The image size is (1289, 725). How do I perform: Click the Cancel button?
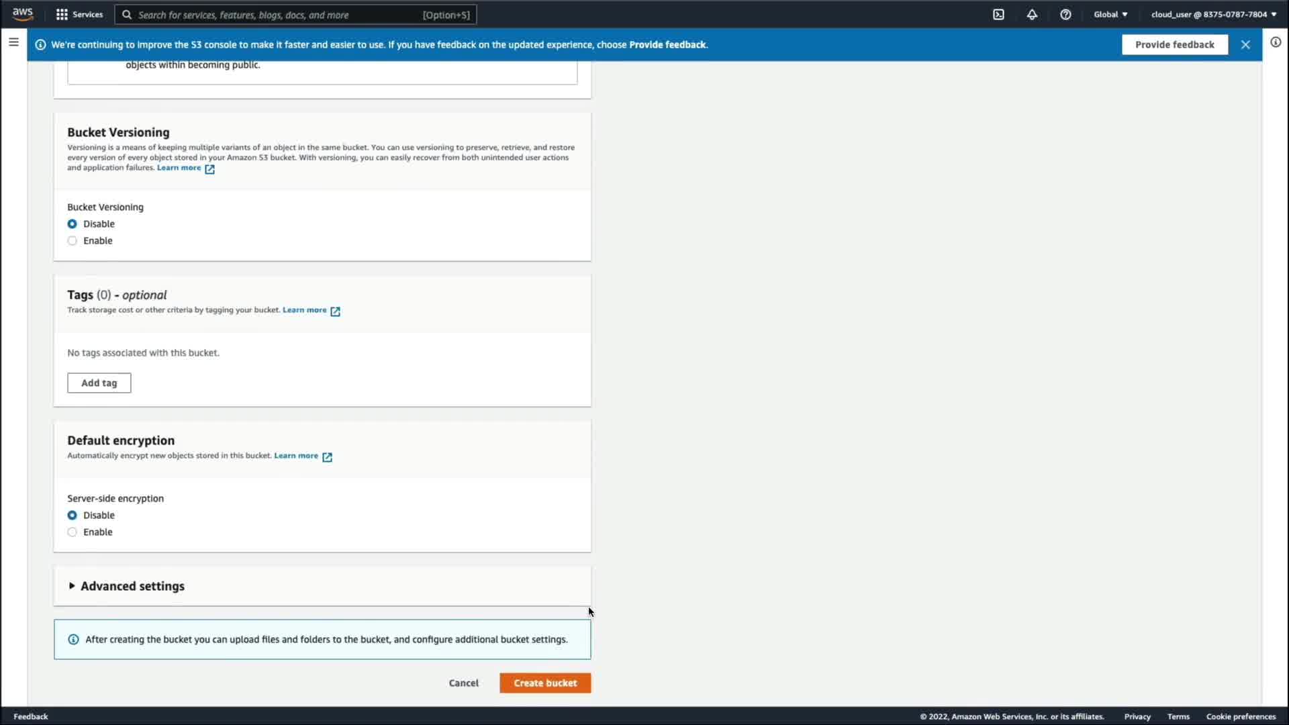[x=463, y=683]
